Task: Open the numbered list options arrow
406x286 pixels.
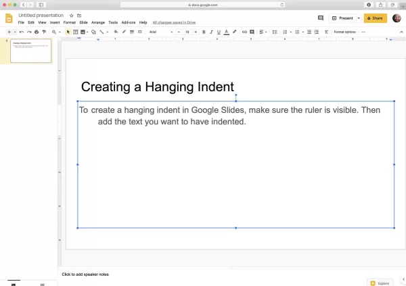Action: pos(290,32)
